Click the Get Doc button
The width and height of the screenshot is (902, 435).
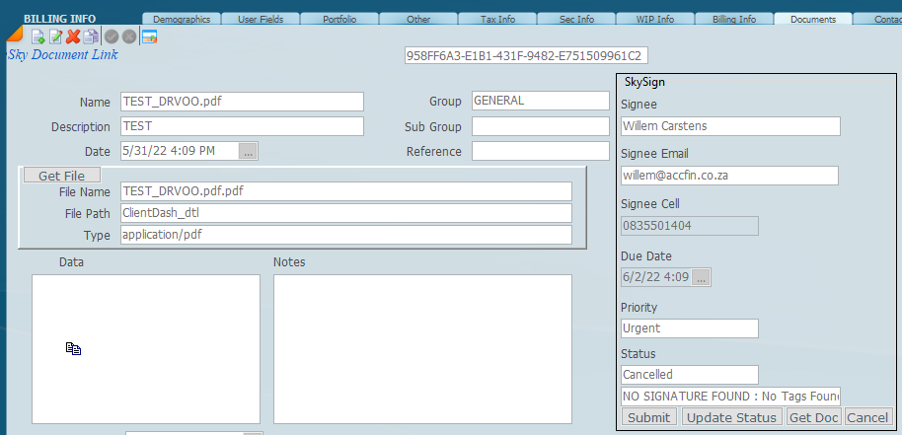coord(813,417)
